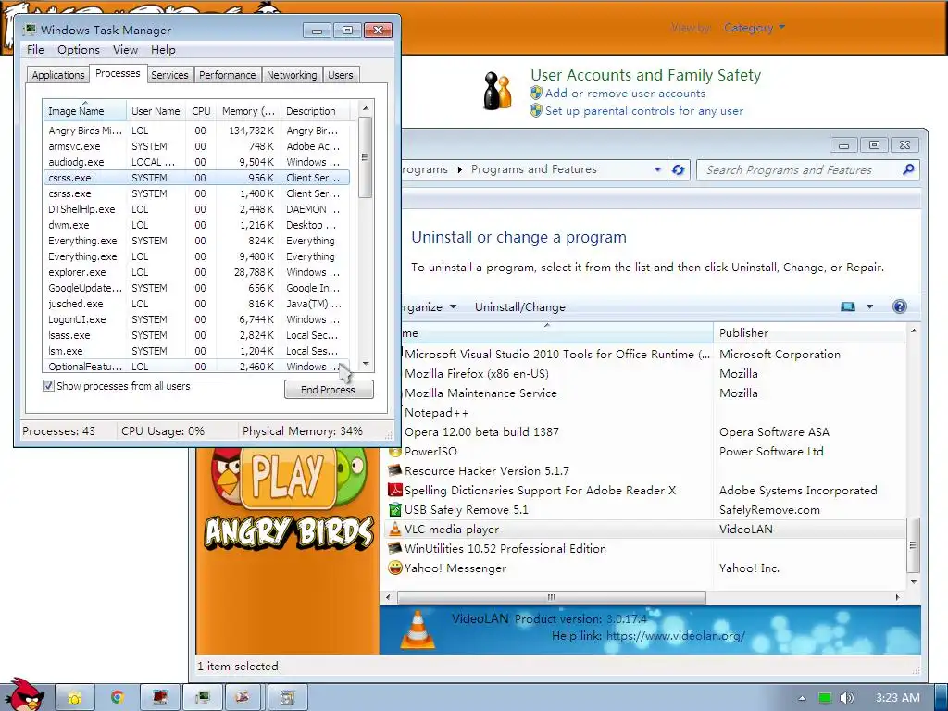Click the End Process button
Image resolution: width=948 pixels, height=711 pixels.
click(329, 390)
